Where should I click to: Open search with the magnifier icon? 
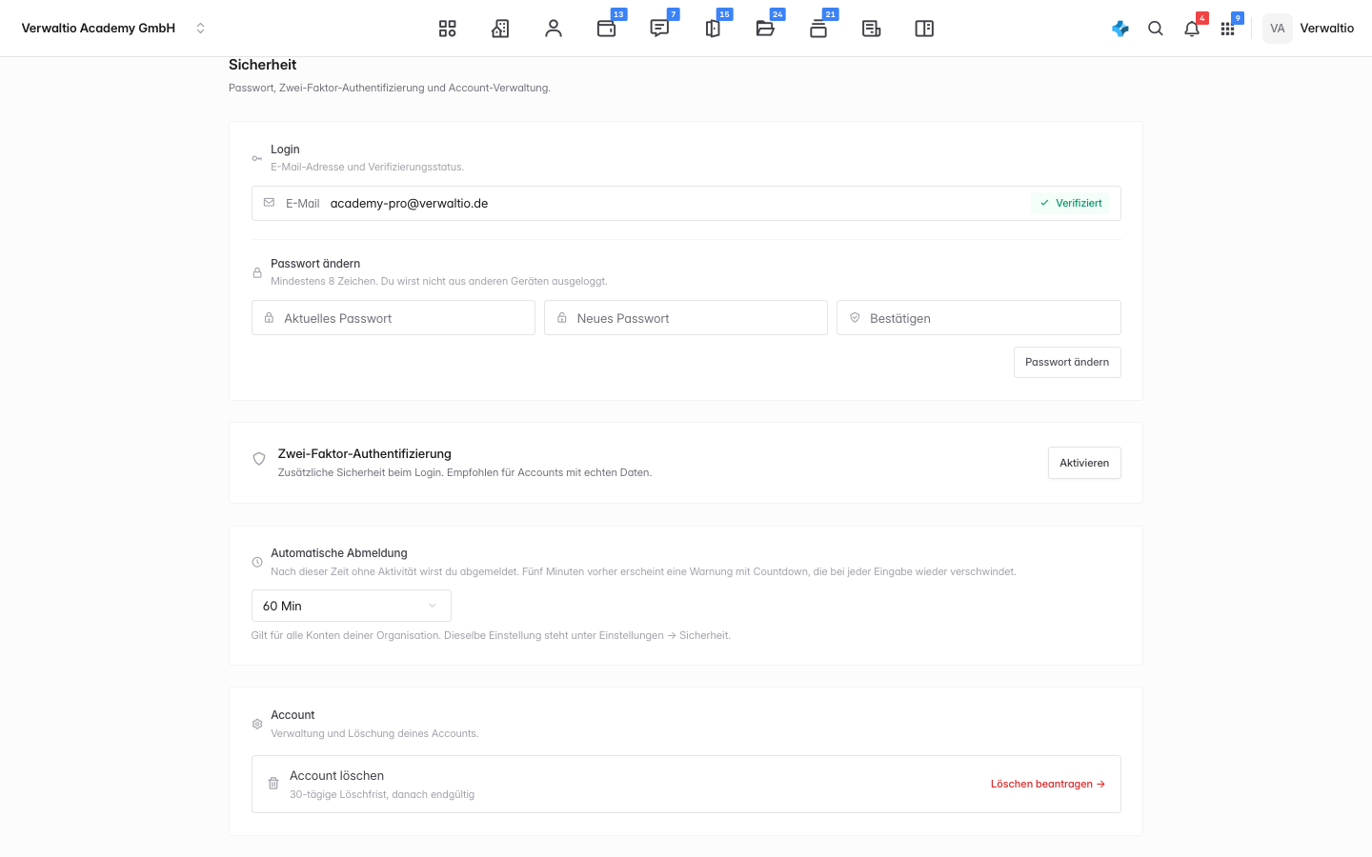pos(1156,29)
